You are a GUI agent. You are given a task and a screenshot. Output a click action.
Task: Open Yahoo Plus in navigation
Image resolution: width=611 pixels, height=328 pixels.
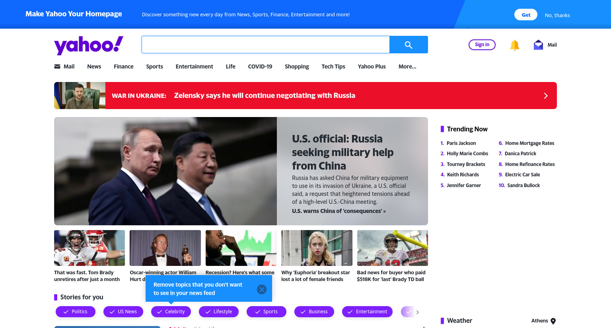[372, 66]
